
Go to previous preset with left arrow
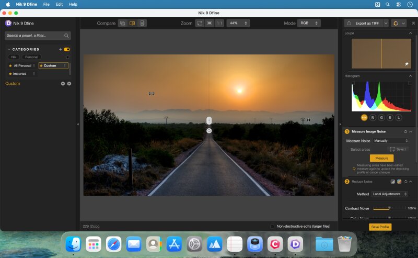click(63, 84)
